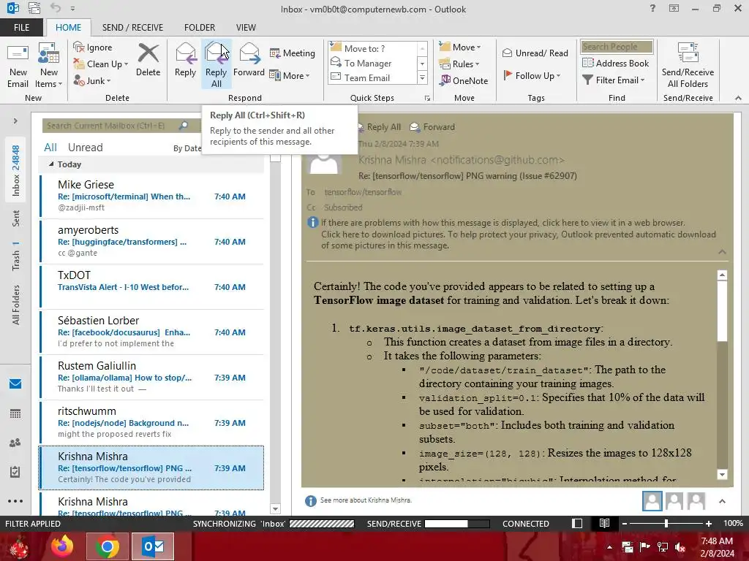The height and width of the screenshot is (561, 749).
Task: Open the Address Book
Action: click(616, 63)
